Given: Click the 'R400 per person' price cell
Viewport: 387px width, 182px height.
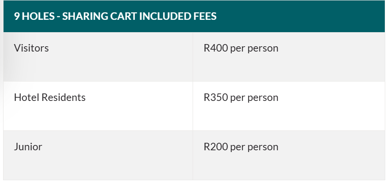Looking at the screenshot, I should click(241, 48).
